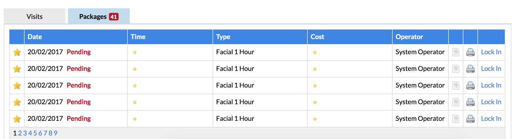The image size is (521, 139).
Task: Click Lock In on the fourth row
Action: [x=491, y=102]
